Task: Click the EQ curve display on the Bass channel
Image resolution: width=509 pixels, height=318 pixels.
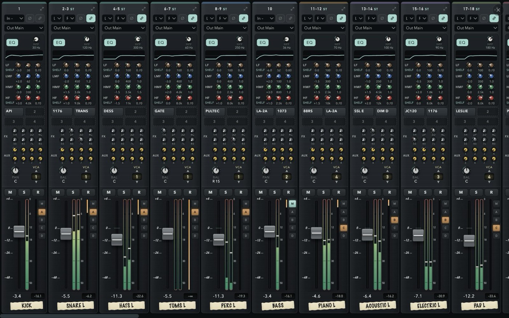Action: pyautogui.click(x=275, y=56)
